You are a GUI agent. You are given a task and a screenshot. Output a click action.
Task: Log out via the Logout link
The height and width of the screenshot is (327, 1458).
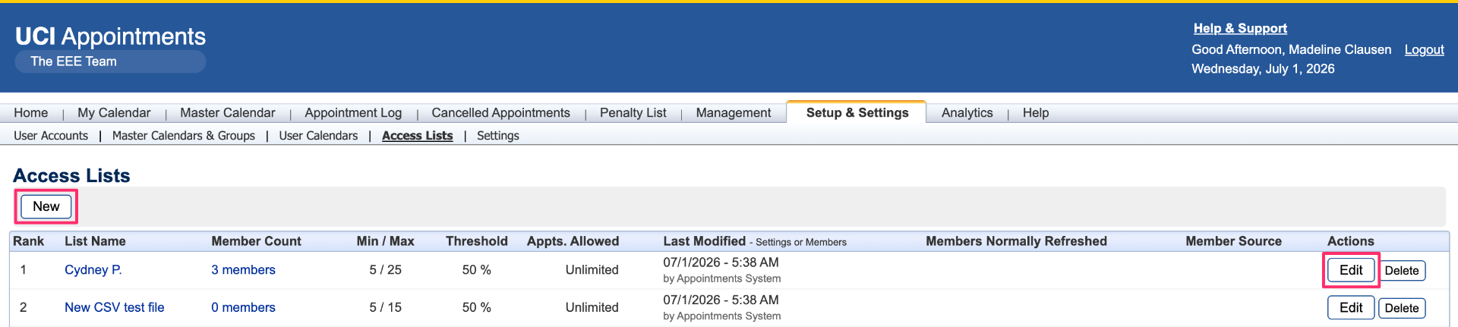(x=1424, y=49)
